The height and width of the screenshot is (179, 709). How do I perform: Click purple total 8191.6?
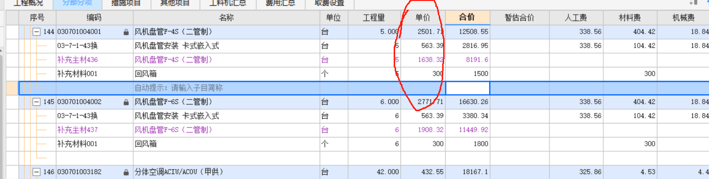click(x=477, y=60)
